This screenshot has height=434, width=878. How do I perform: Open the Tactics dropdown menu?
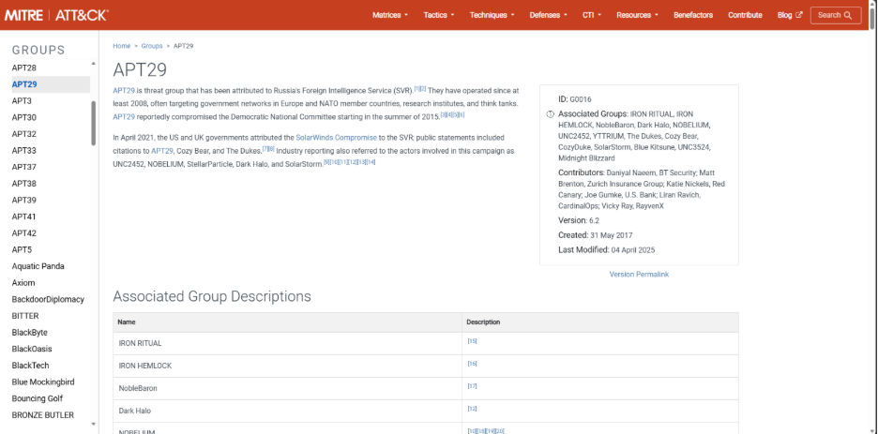tap(439, 15)
